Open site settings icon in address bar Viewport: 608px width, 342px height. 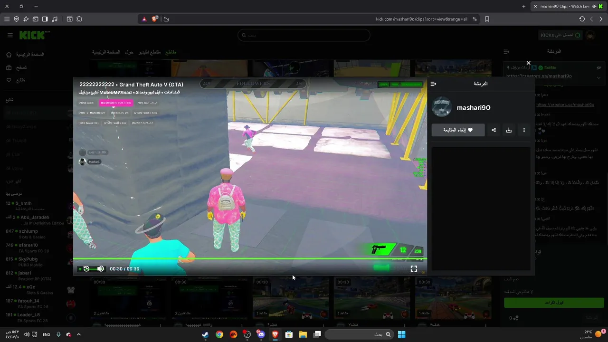click(x=475, y=19)
